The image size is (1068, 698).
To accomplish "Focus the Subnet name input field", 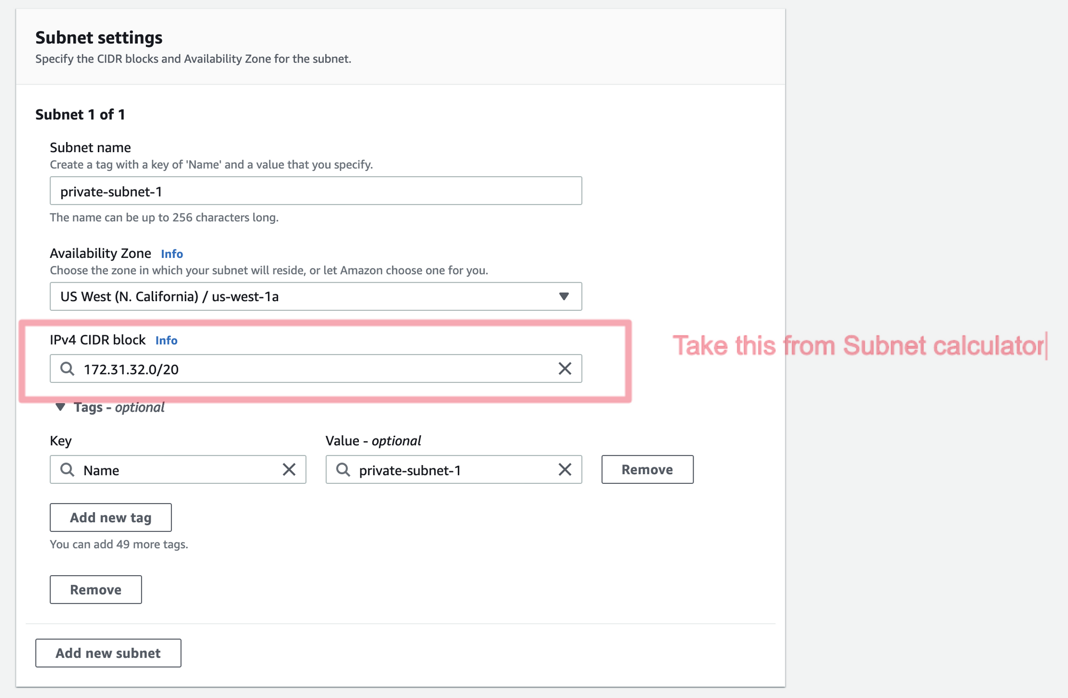I will [x=315, y=191].
